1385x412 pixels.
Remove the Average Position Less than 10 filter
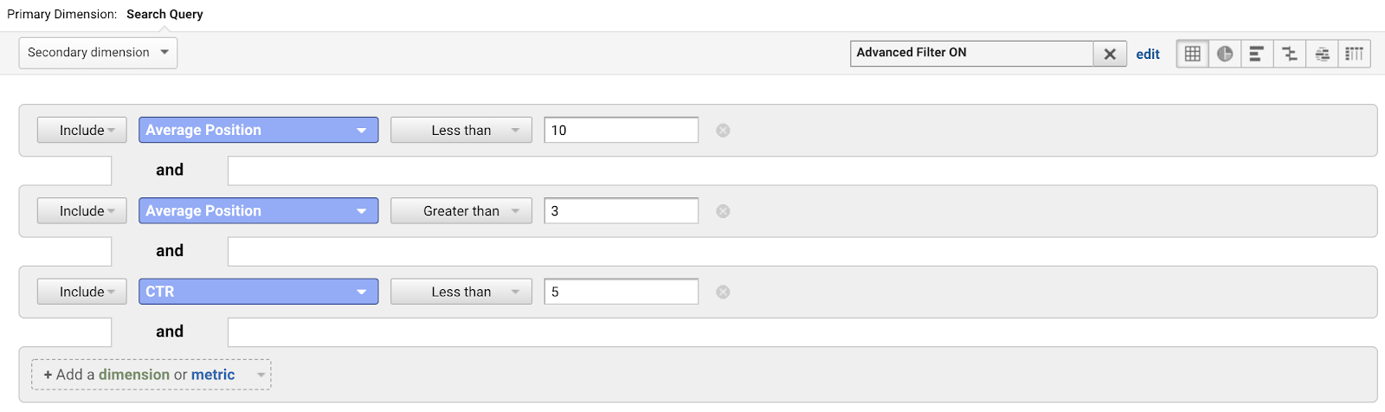point(723,131)
